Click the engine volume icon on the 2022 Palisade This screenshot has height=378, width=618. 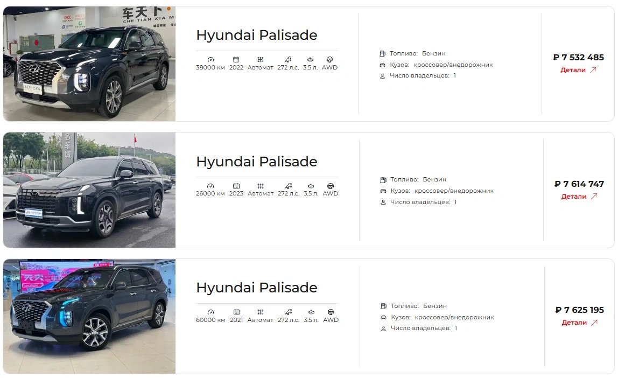pos(310,60)
